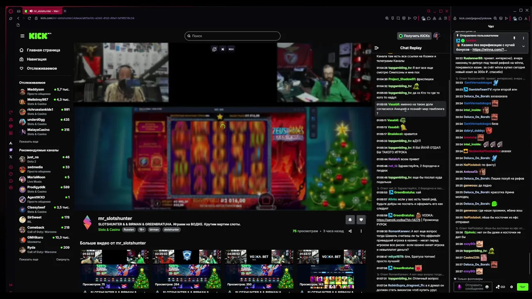The height and width of the screenshot is (299, 532).
Task: Click the 18+ tag
Action: point(142,230)
